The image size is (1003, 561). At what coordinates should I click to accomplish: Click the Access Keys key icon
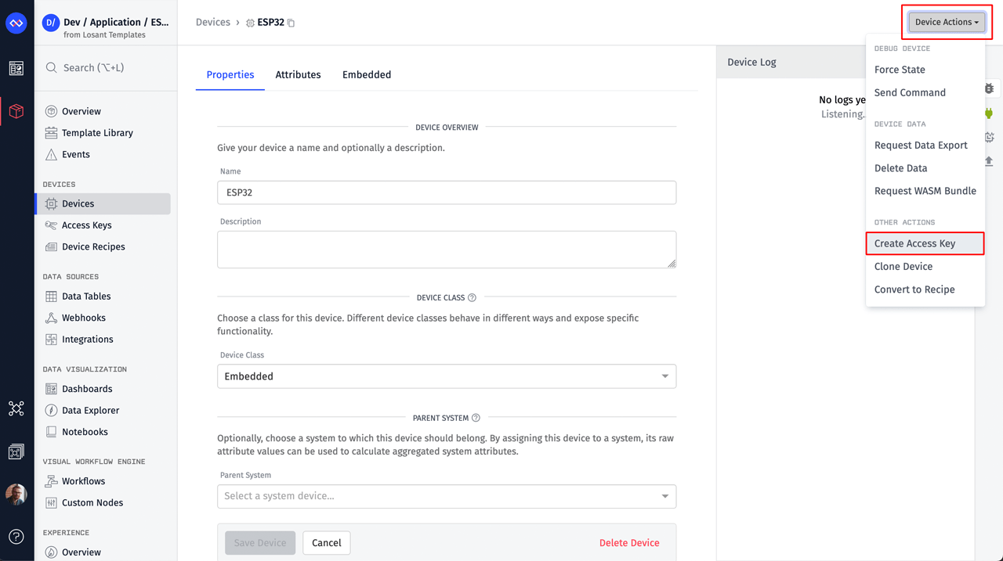pyautogui.click(x=51, y=225)
